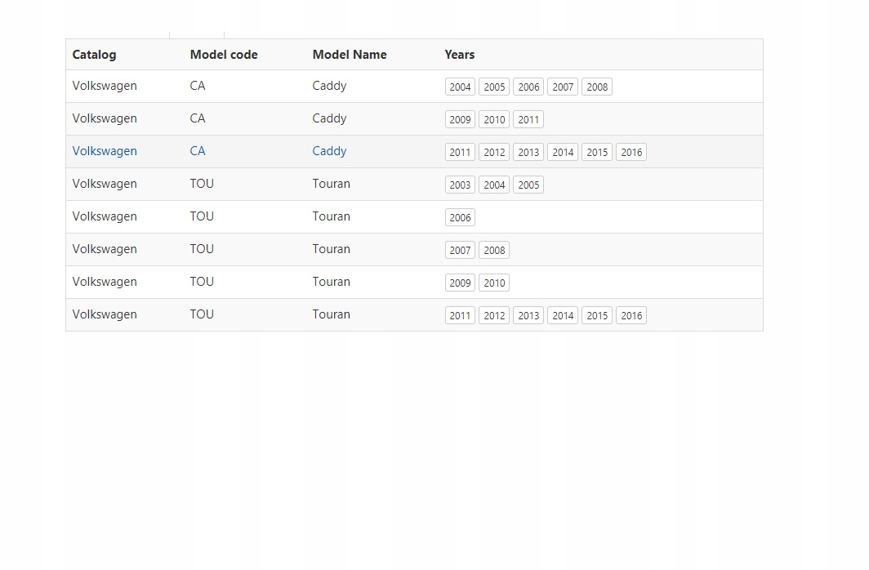Screen dimensions: 869x570
Task: Select year 2010 for the Touran
Action: pyautogui.click(x=494, y=283)
